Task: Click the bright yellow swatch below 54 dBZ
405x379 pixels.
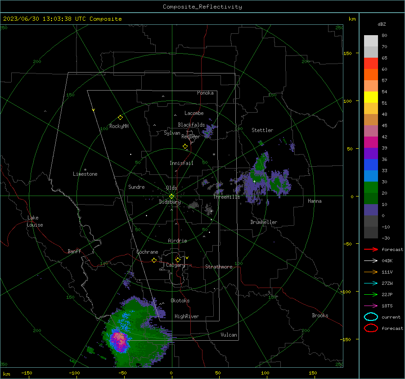Action: (371, 97)
